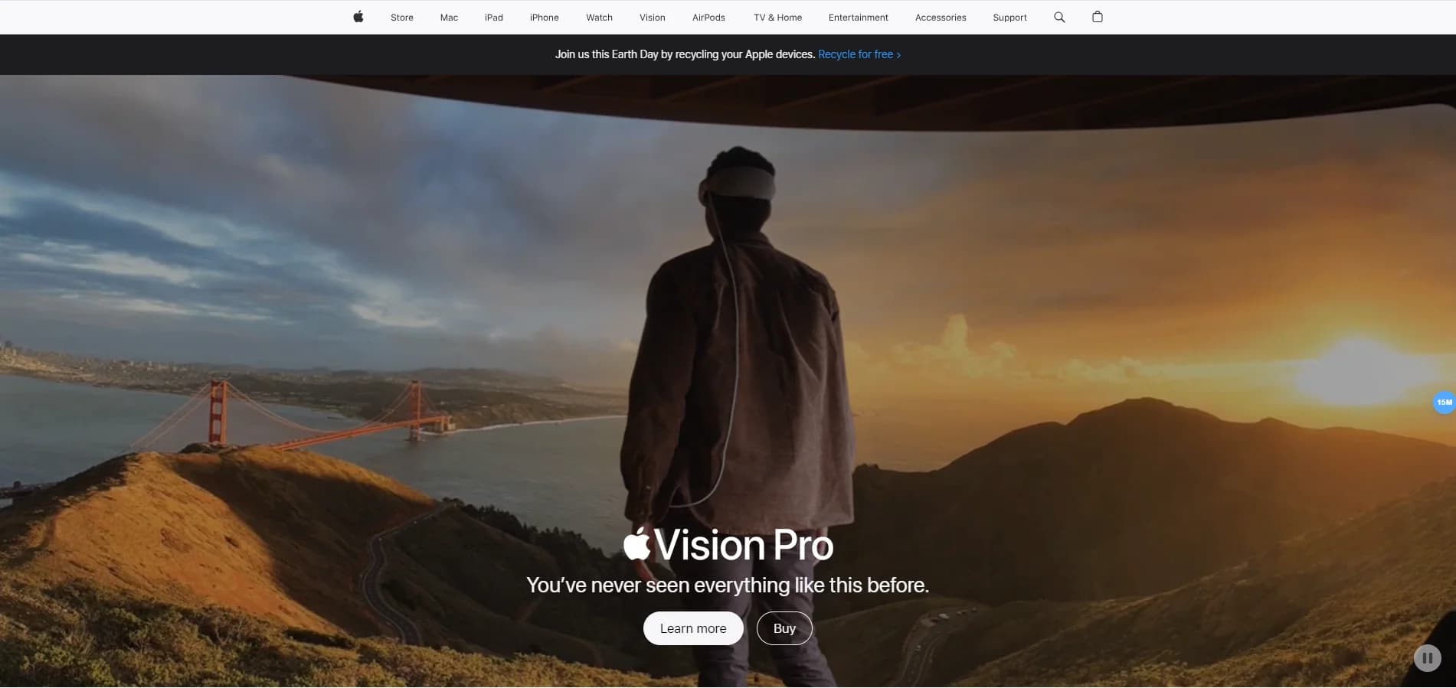Follow the Recycle for free link
This screenshot has height=688, width=1456.
pyautogui.click(x=859, y=54)
